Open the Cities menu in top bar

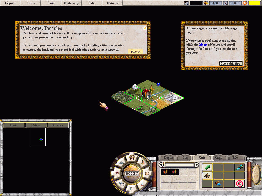click(31, 3)
